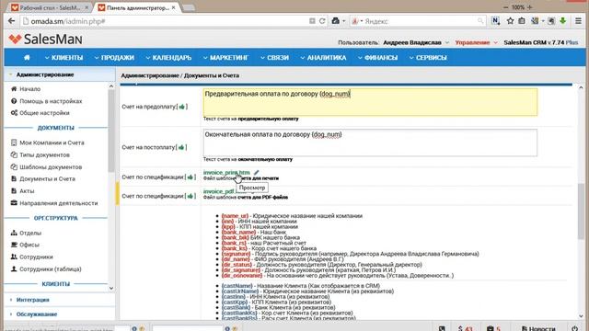589x331 pixels.
Task: Click the {bank_name} tag text
Action: tap(238, 233)
